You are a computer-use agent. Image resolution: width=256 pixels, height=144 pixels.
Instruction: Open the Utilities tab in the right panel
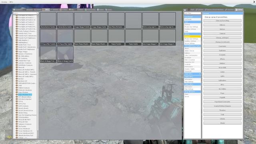[239, 10]
